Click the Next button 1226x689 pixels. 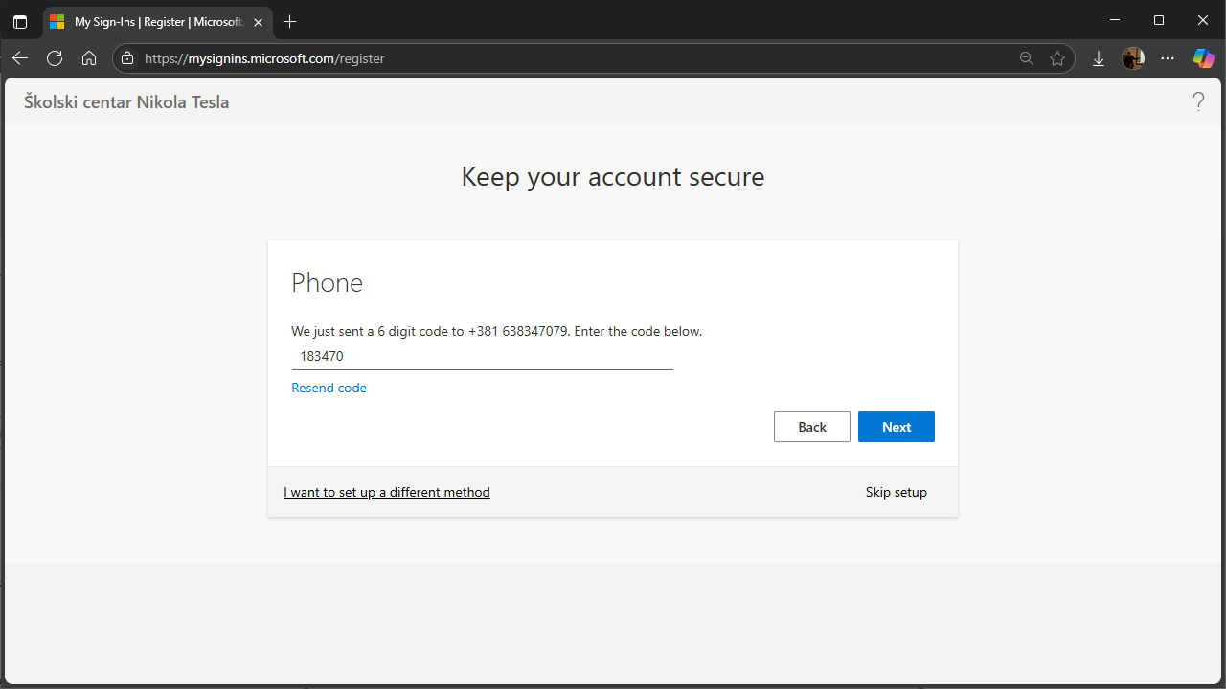pyautogui.click(x=897, y=427)
